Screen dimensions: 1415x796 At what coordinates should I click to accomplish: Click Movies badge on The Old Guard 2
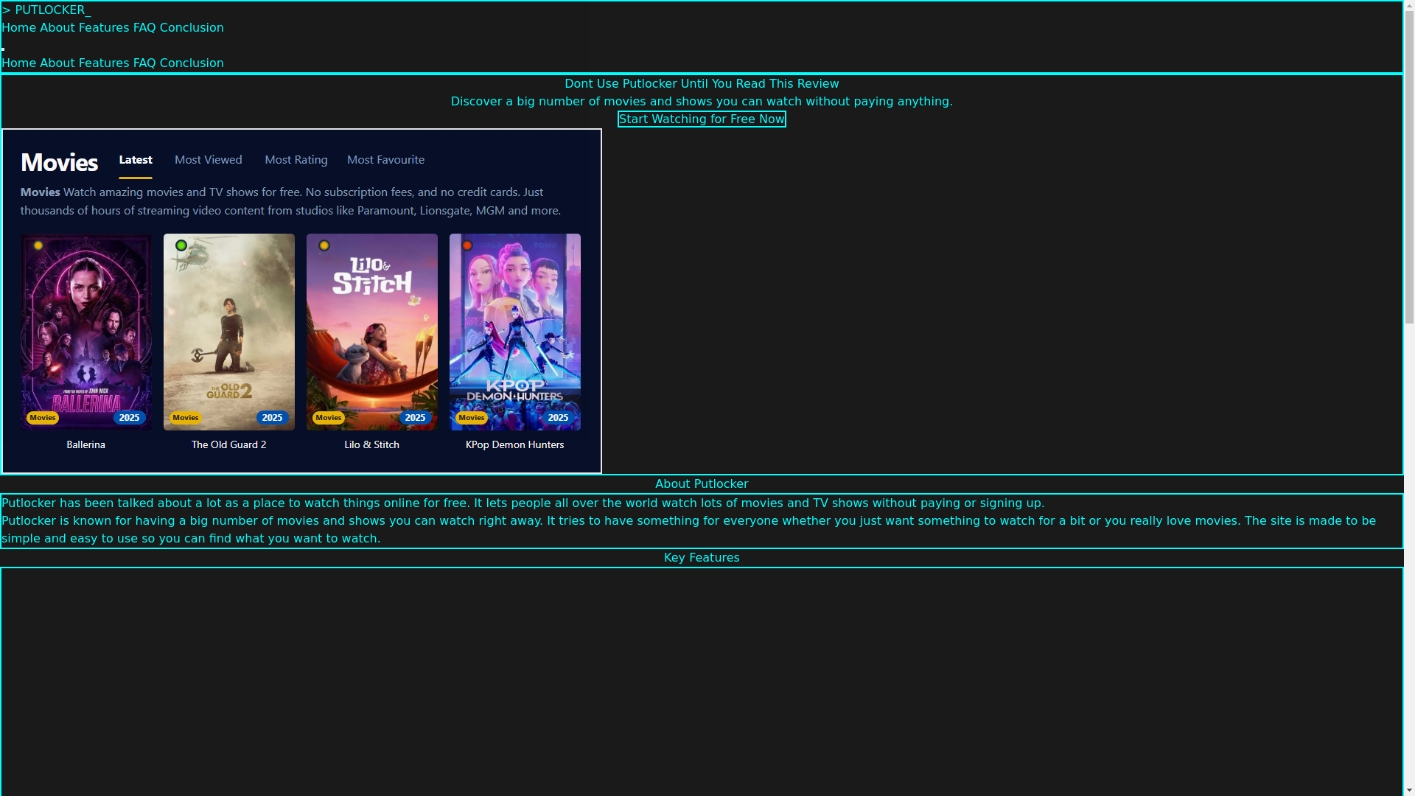coord(186,418)
